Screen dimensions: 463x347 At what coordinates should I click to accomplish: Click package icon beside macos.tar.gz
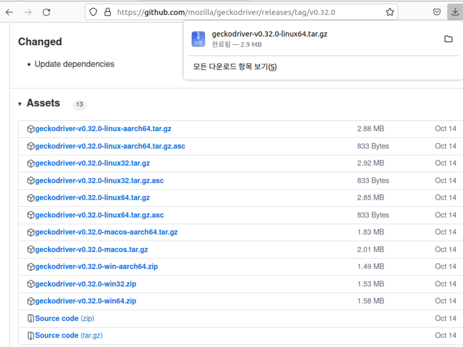click(x=31, y=250)
